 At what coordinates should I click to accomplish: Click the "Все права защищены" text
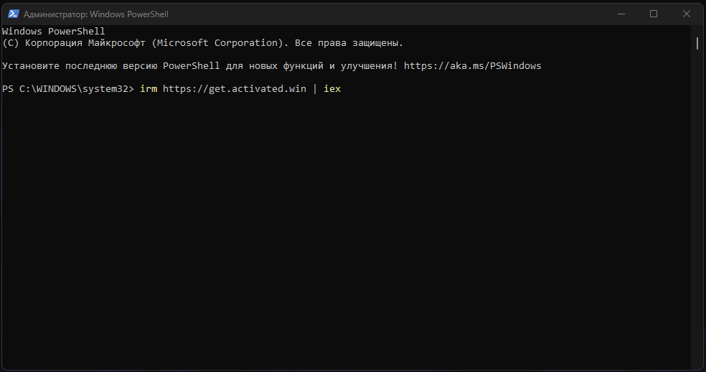point(349,43)
